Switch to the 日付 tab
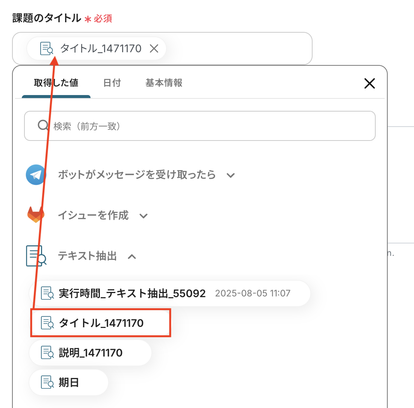Screen dimensions: 414x408 click(112, 83)
